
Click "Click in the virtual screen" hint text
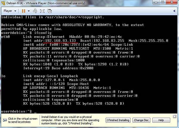point(23,120)
